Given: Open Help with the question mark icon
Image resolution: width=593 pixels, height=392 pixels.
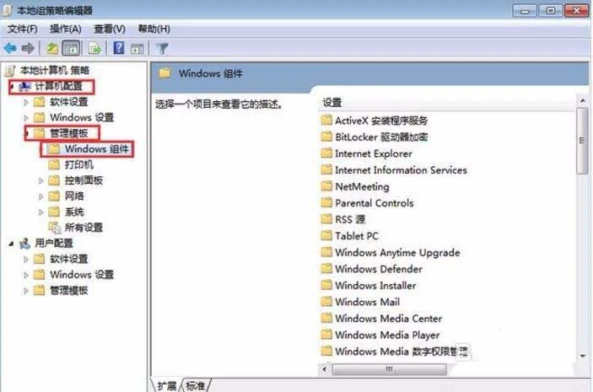Looking at the screenshot, I should coord(119,48).
